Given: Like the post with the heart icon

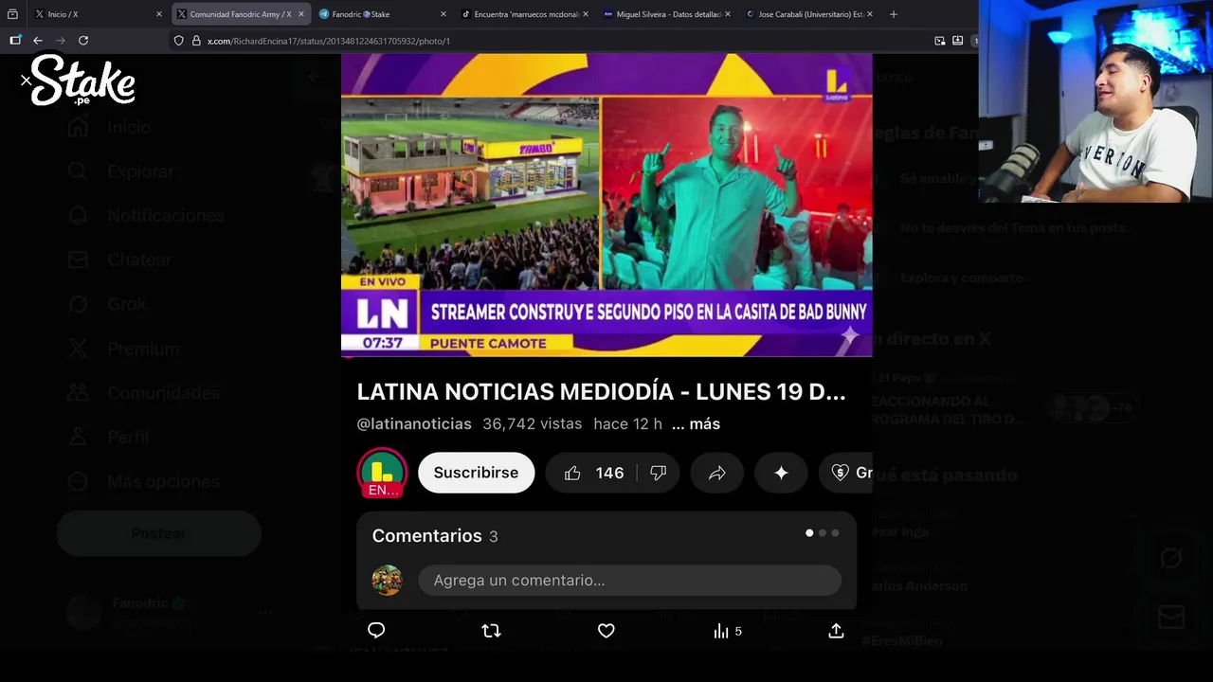Looking at the screenshot, I should pos(606,631).
